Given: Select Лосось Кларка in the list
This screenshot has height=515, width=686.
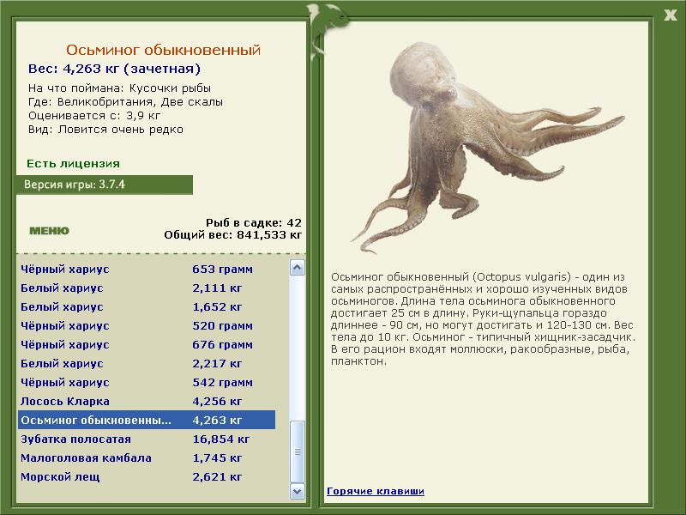Looking at the screenshot, I should coord(147,401).
